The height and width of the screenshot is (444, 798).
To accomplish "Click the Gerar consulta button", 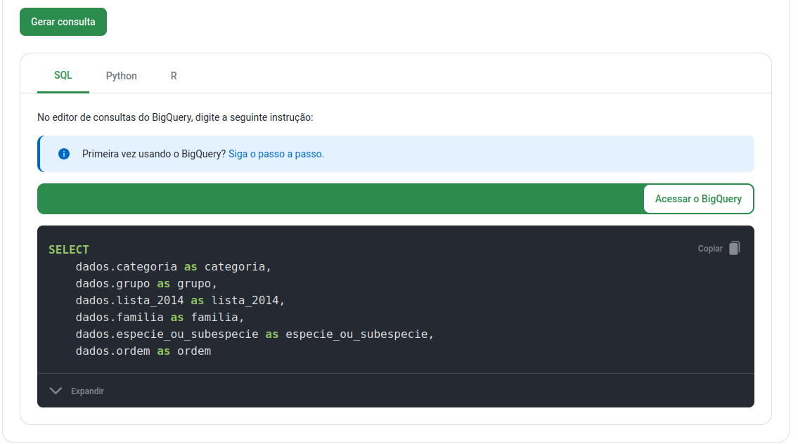I will 63,22.
